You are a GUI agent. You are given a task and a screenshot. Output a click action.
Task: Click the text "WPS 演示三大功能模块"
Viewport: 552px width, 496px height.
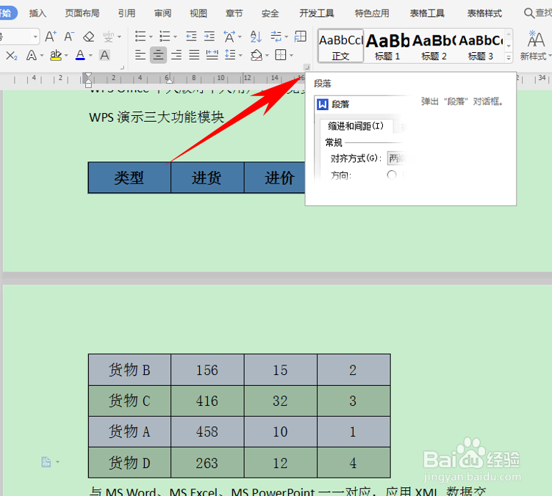[157, 117]
